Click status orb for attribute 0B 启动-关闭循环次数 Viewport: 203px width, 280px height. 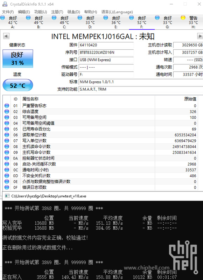tap(7, 164)
